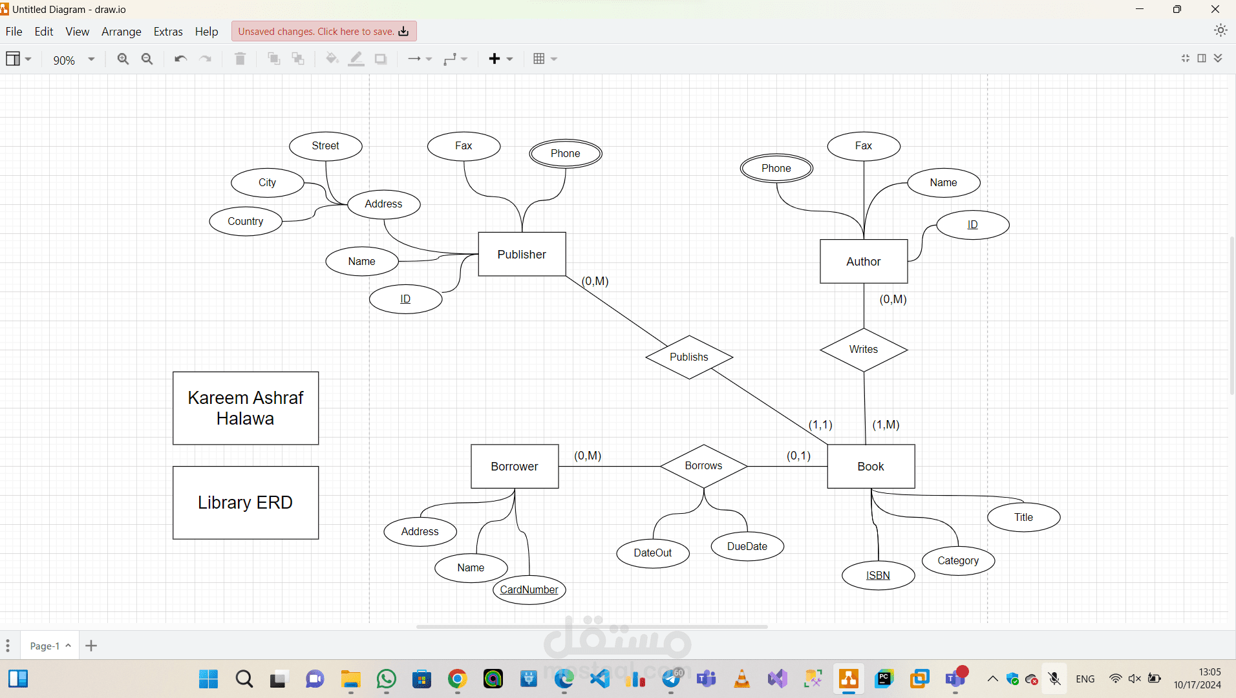Viewport: 1236px width, 698px height.
Task: Click the Zoom In magnifier icon
Action: click(123, 59)
